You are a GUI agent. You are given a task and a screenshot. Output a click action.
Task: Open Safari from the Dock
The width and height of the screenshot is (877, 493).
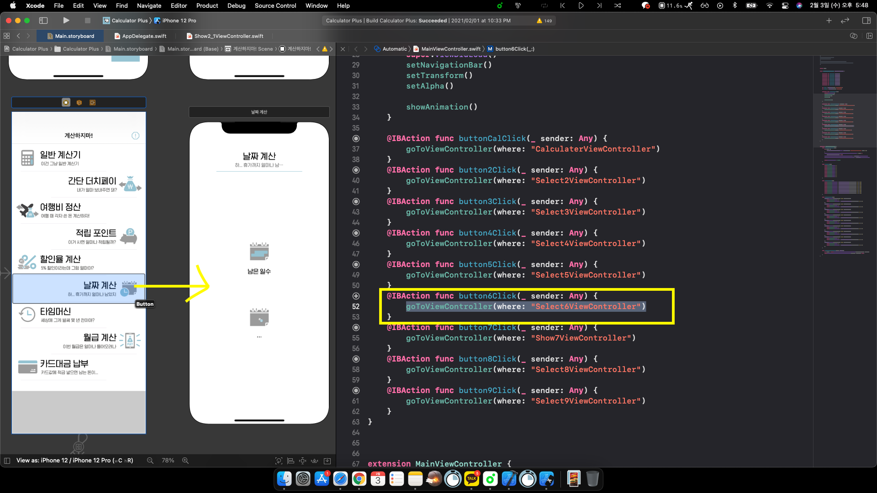coord(340,479)
